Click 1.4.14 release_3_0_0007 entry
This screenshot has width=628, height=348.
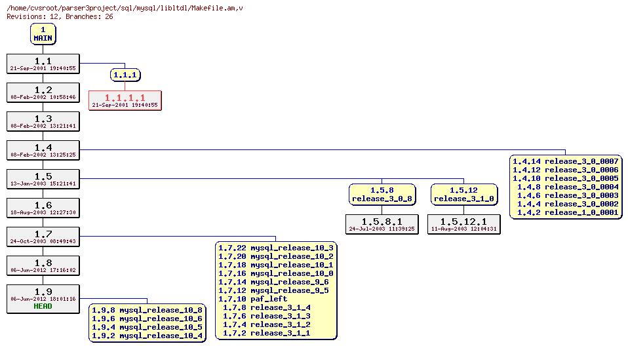(x=566, y=161)
